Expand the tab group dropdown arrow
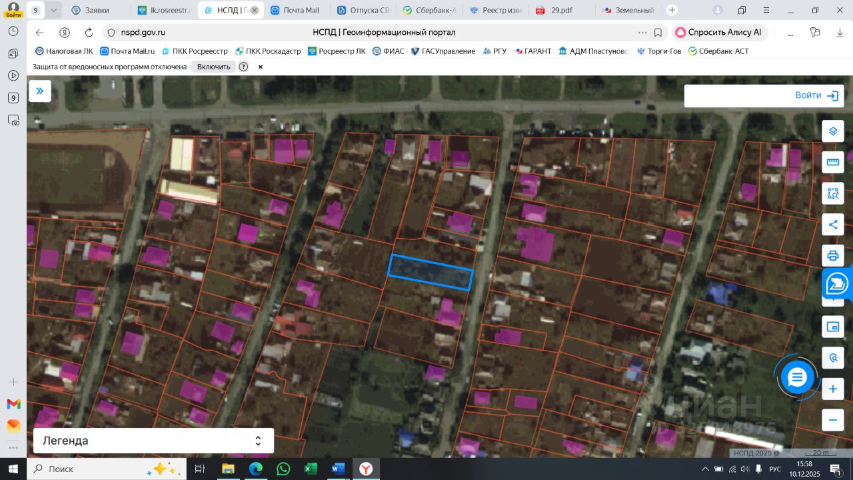The image size is (853, 480). pos(53,10)
